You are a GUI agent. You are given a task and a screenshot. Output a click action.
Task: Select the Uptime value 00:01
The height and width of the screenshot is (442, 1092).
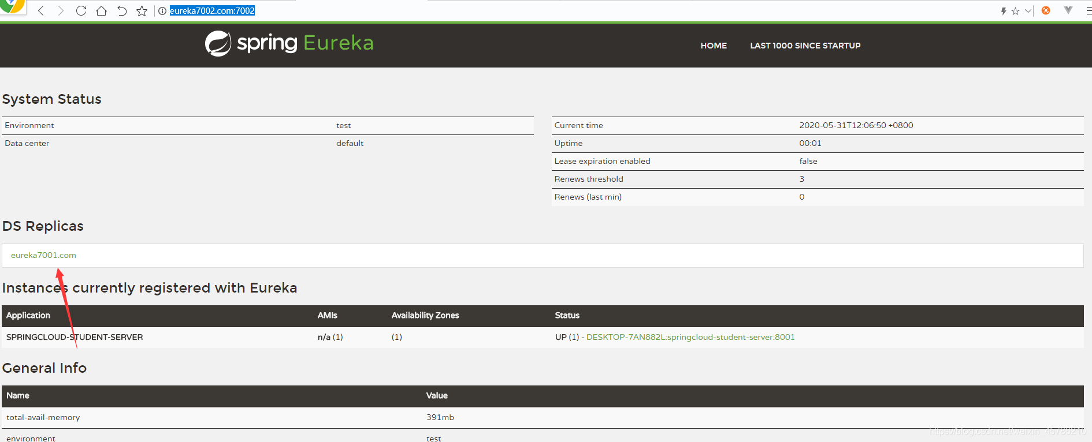(x=810, y=143)
